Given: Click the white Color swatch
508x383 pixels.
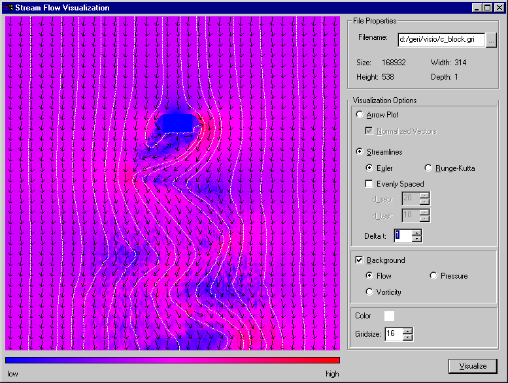Looking at the screenshot, I should (x=389, y=316).
